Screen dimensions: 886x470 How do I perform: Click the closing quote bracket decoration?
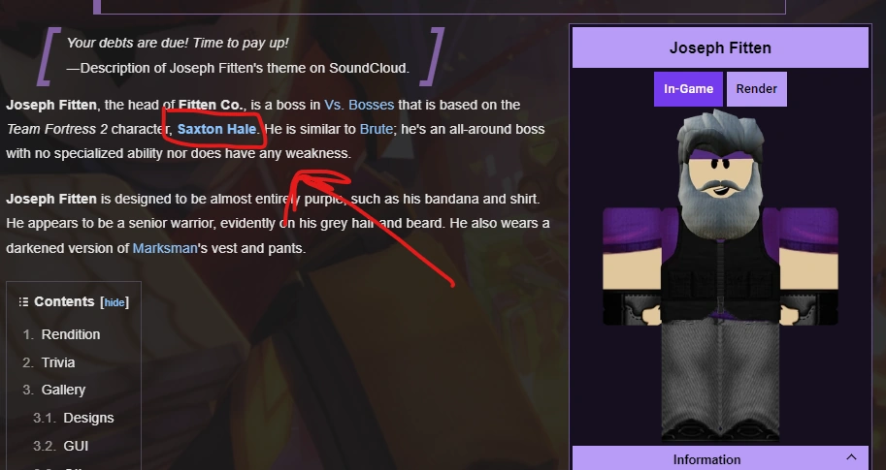[432, 56]
